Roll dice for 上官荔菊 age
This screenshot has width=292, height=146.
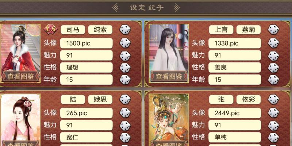(x=273, y=80)
